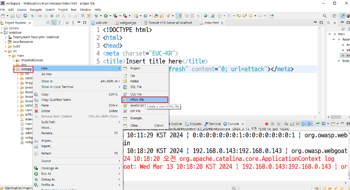Click the Save toolbar icon
The height and width of the screenshot is (190, 350).
(x=12, y=16)
